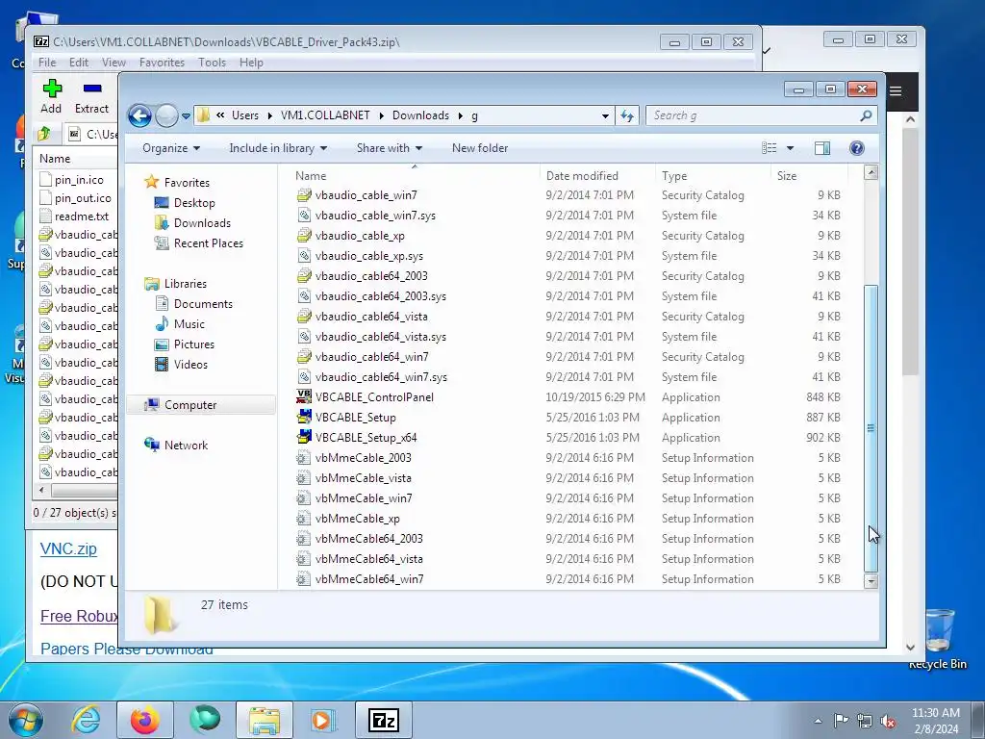The width and height of the screenshot is (985, 739).
Task: Expand the path arrow after Downloads breadcrumb
Action: point(461,115)
